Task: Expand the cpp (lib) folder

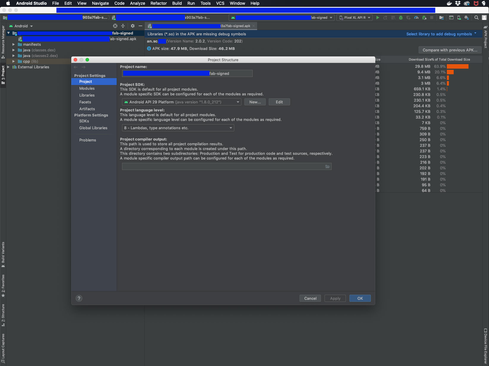Action: tap(13, 61)
